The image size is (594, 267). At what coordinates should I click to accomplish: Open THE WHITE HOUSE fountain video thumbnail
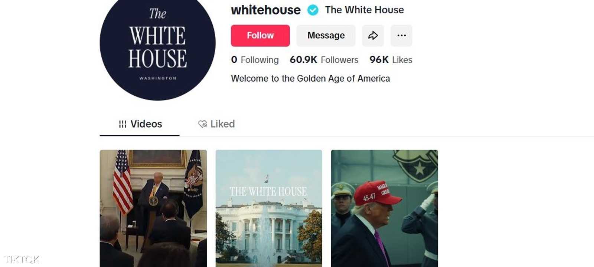pyautogui.click(x=269, y=208)
